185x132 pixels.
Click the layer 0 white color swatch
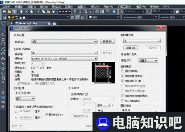(x=24, y=18)
